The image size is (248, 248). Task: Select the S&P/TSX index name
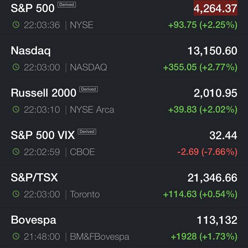click(34, 177)
